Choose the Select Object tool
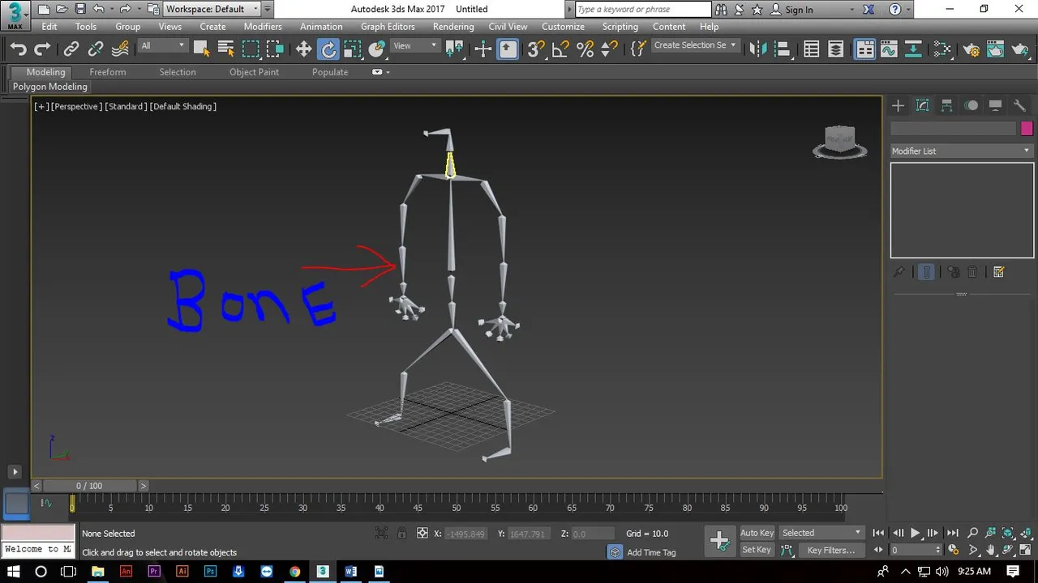Image resolution: width=1038 pixels, height=583 pixels. (x=201, y=49)
